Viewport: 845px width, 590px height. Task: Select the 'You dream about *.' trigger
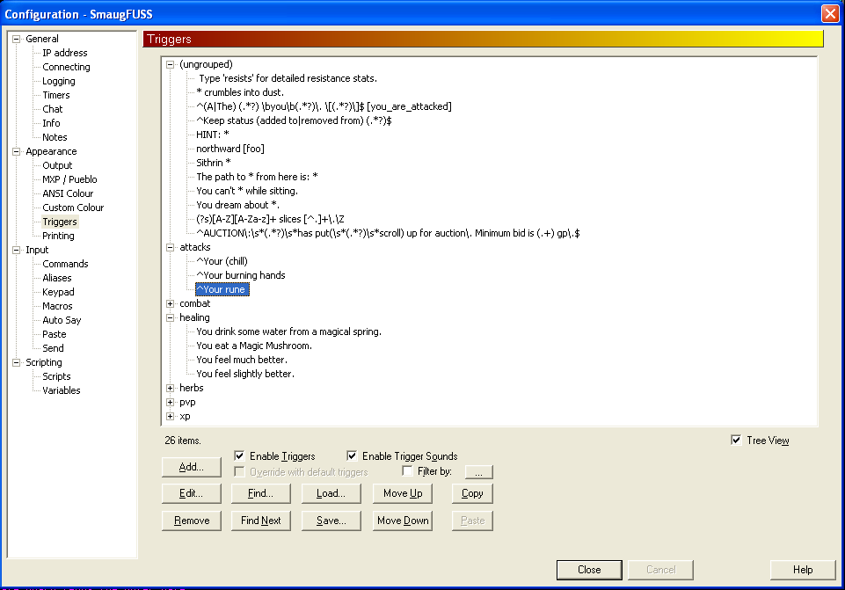(237, 205)
